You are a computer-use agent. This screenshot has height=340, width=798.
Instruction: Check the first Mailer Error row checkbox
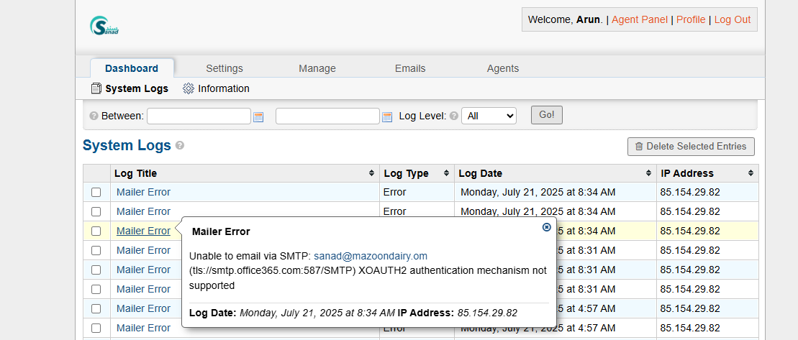(x=96, y=193)
